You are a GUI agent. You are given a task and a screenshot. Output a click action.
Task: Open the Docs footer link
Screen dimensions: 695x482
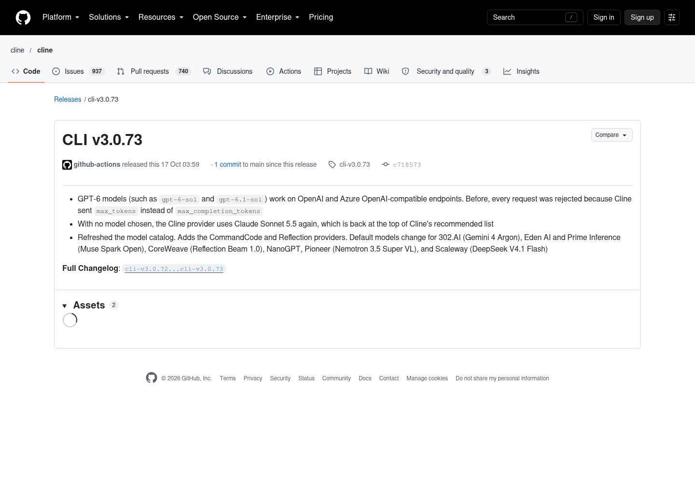(x=365, y=378)
